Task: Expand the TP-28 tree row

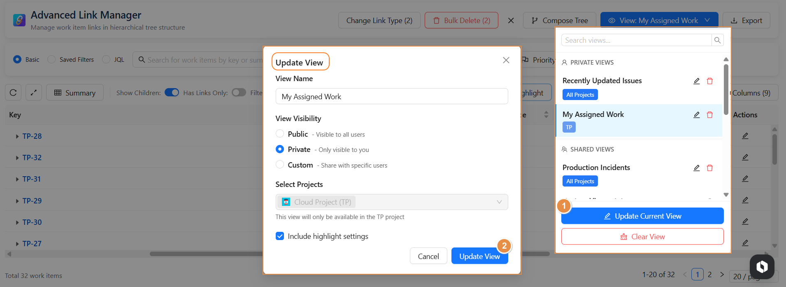Action: (17, 136)
